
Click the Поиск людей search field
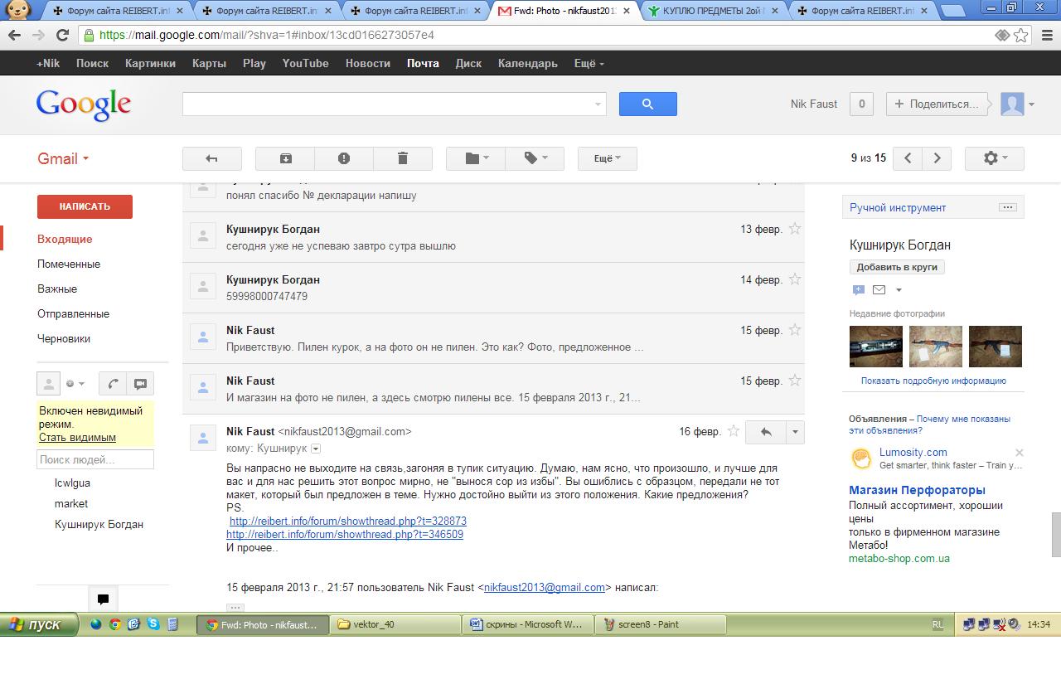click(x=95, y=459)
